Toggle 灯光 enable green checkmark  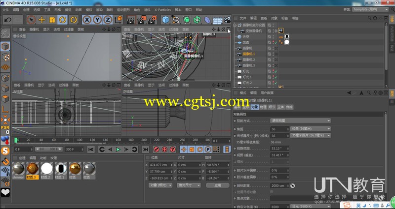(276, 71)
